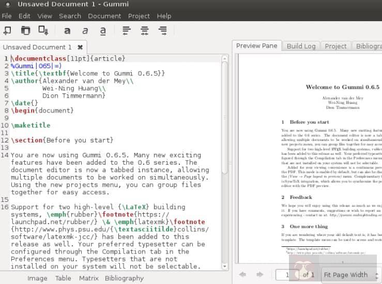Click the \date{} line in editor
This screenshot has height=284, width=382.
pyautogui.click(x=24, y=103)
